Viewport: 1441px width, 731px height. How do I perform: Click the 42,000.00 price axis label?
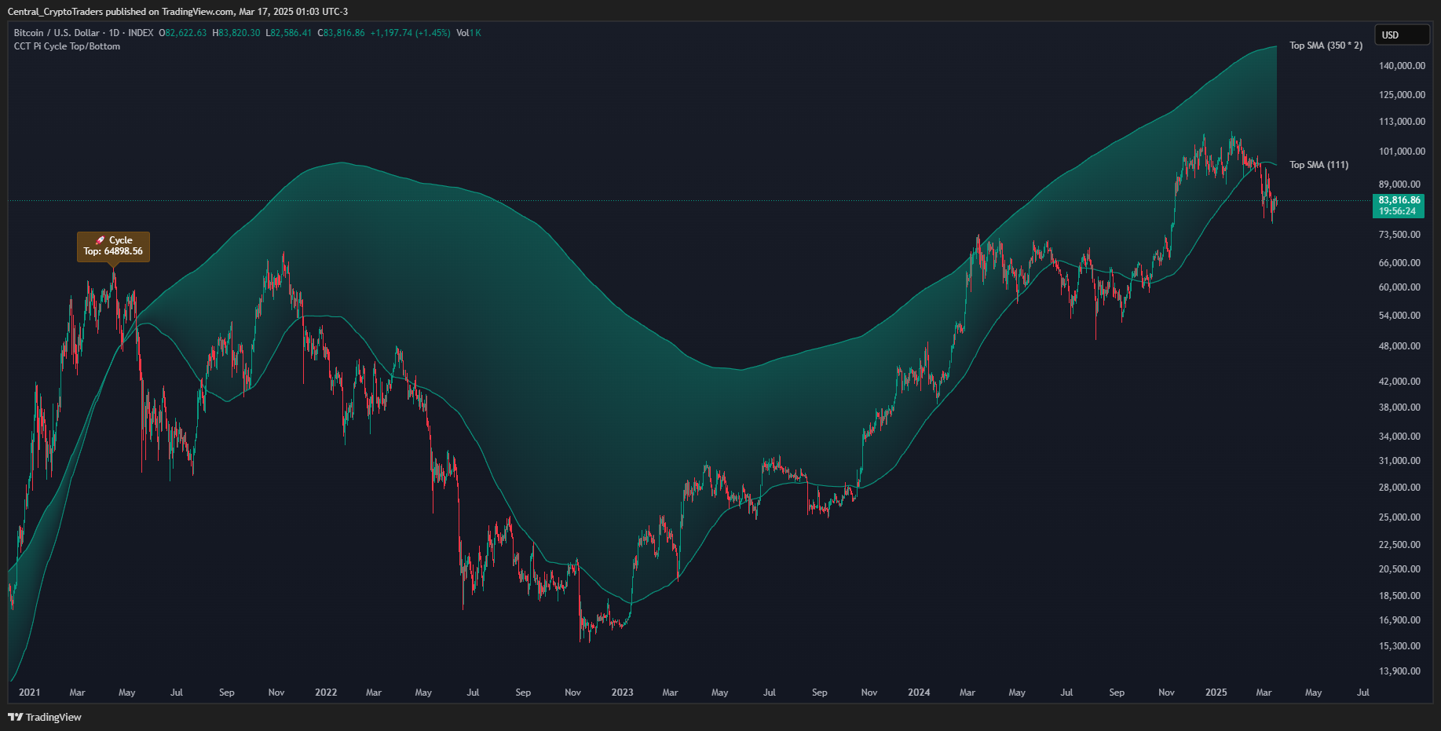pos(1399,382)
